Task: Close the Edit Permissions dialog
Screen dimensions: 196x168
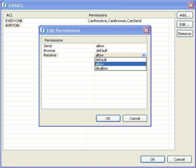Action: [x=146, y=30]
